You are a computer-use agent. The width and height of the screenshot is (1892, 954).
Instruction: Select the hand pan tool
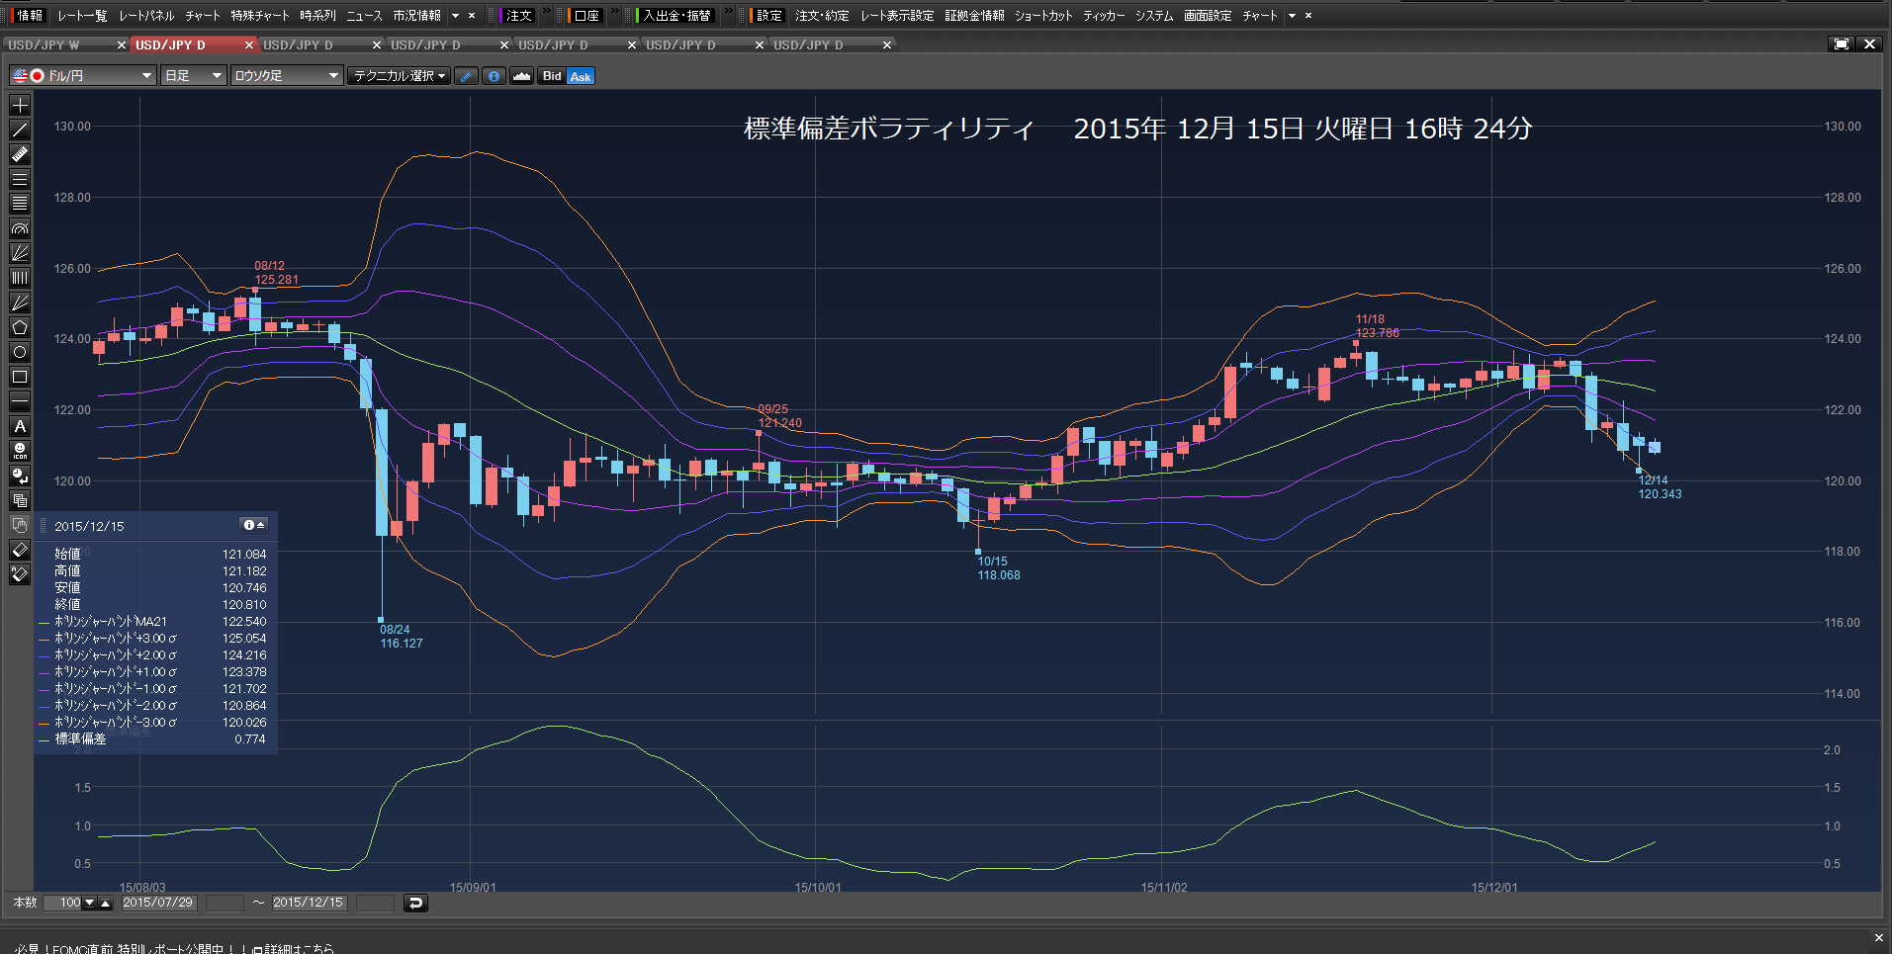(20, 525)
